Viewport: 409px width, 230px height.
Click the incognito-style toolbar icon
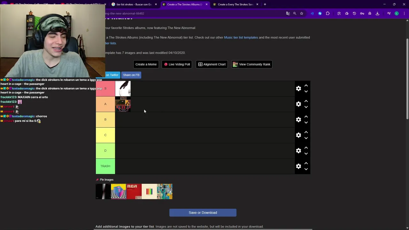click(370, 13)
